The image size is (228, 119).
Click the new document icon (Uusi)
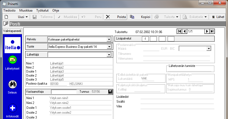[x=6, y=17]
